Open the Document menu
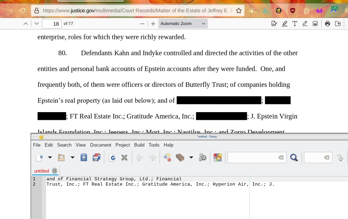The height and width of the screenshot is (219, 348). 100,145
